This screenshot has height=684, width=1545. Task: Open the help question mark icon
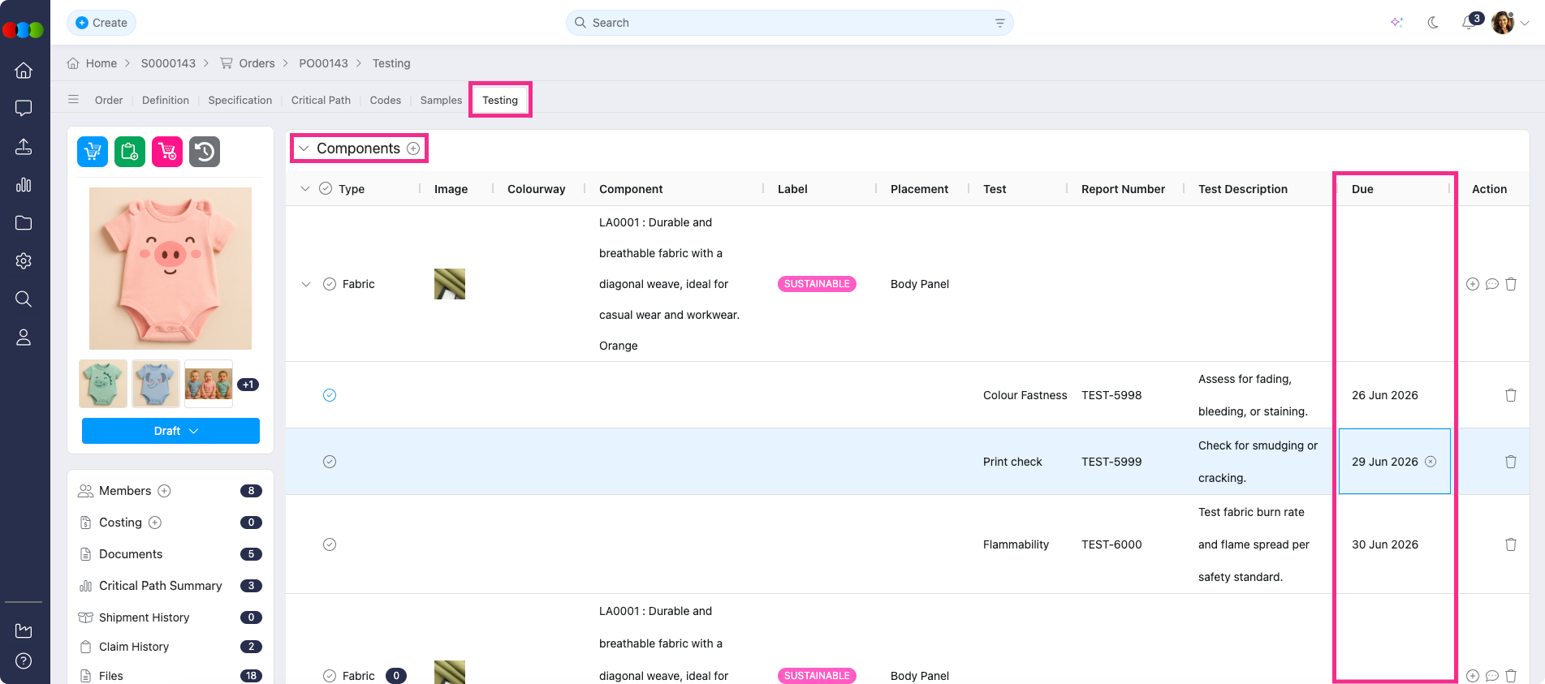[x=24, y=660]
